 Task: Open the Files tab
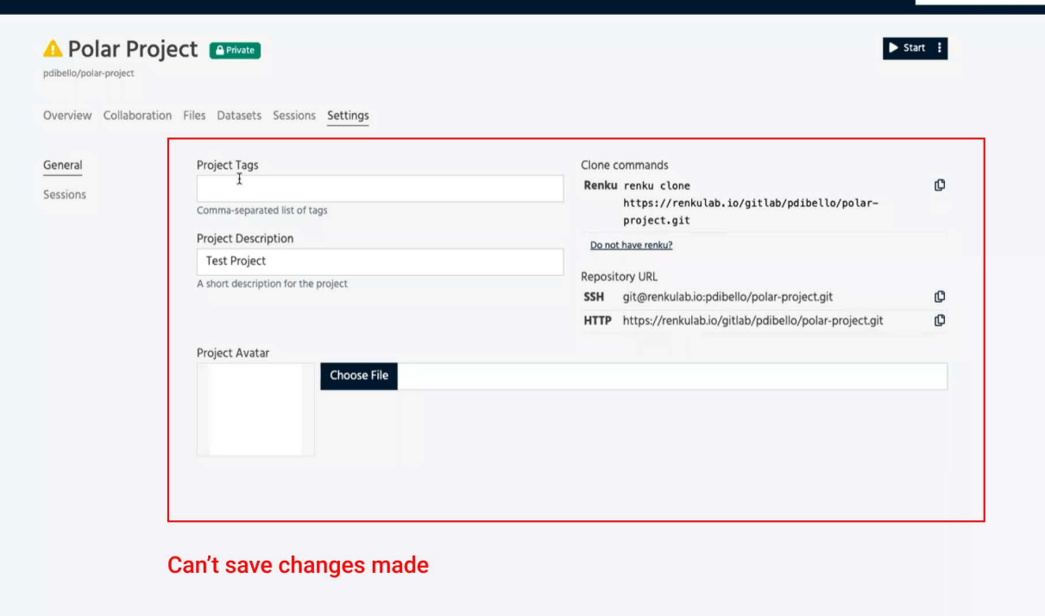[194, 115]
